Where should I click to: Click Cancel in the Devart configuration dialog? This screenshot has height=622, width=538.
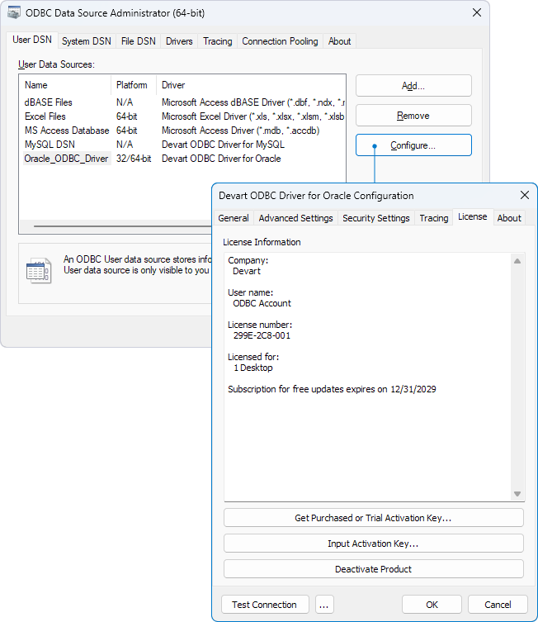pos(498,605)
